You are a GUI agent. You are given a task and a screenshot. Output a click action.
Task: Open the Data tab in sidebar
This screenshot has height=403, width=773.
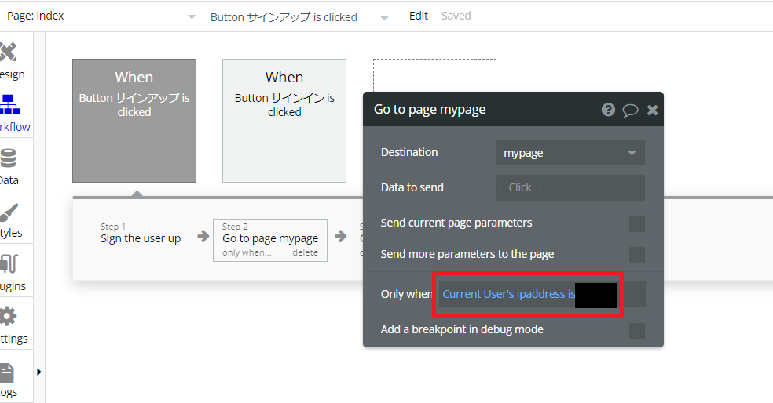(10, 166)
